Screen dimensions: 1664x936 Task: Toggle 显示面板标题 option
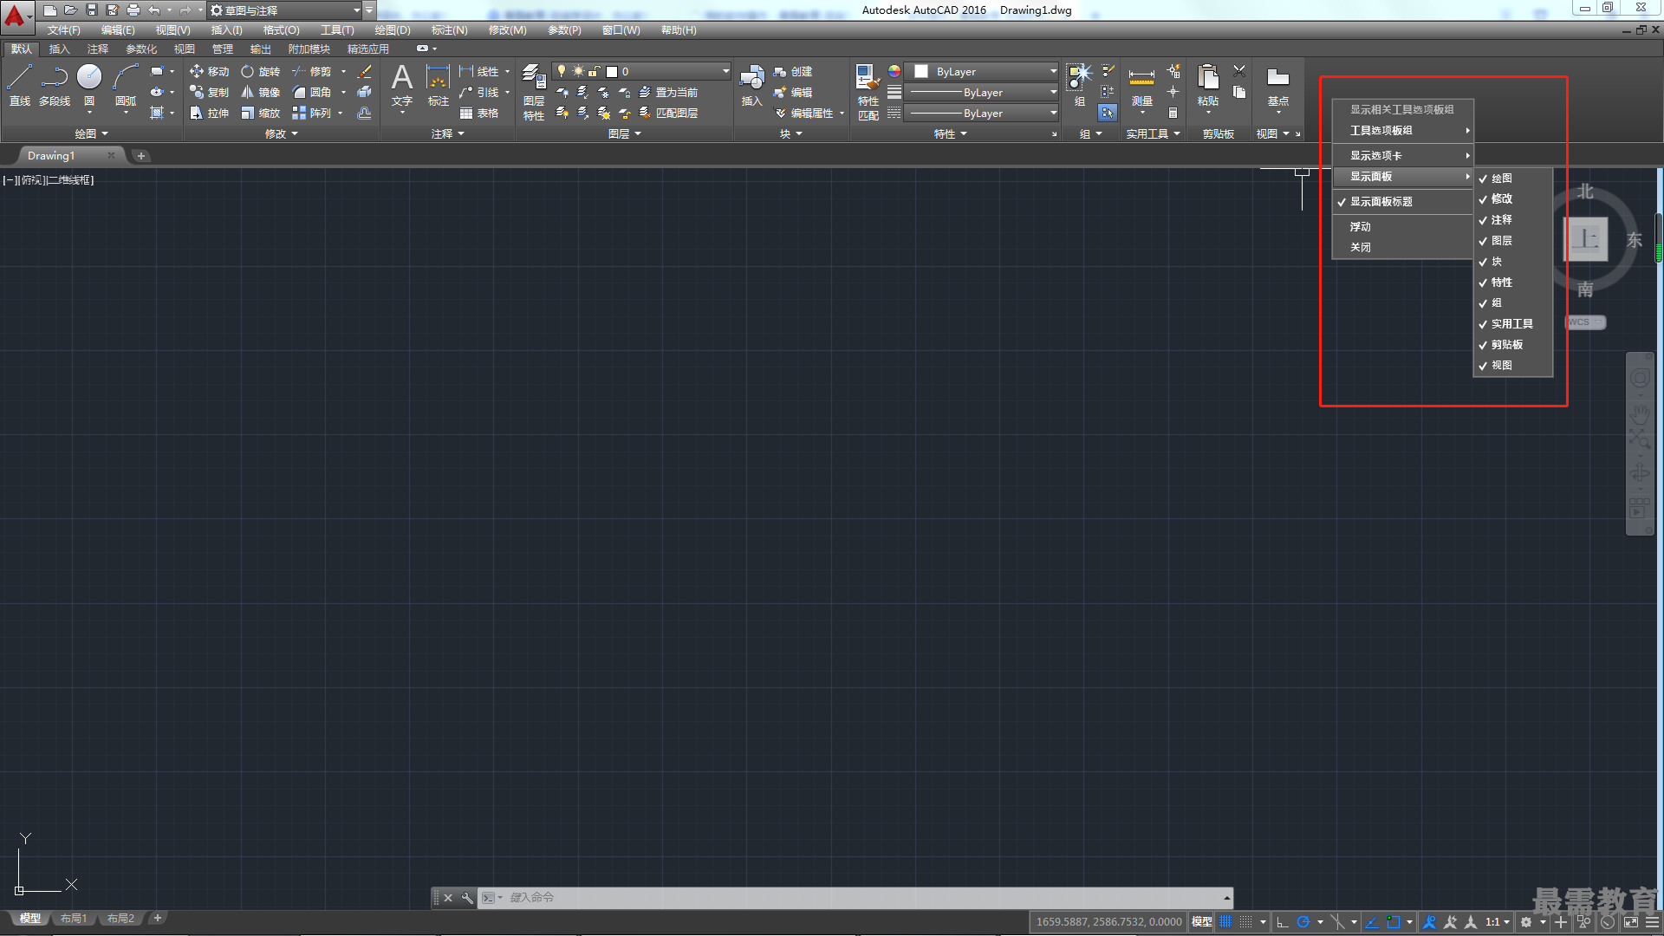coord(1402,202)
